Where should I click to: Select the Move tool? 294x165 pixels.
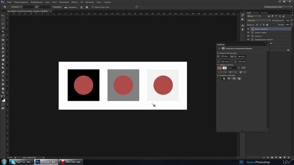pos(3,16)
